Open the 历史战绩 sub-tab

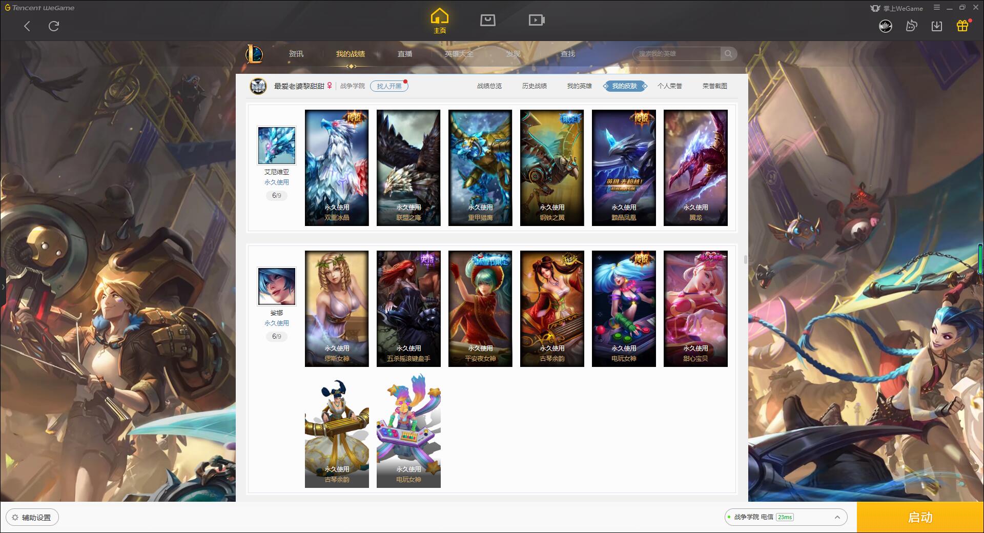535,86
